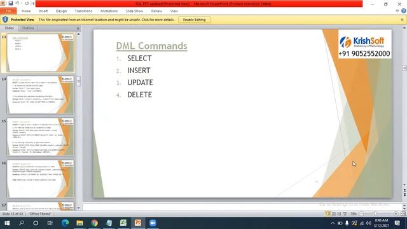Click the Redo/Repeat icon
407x229 pixels.
coord(27,3)
